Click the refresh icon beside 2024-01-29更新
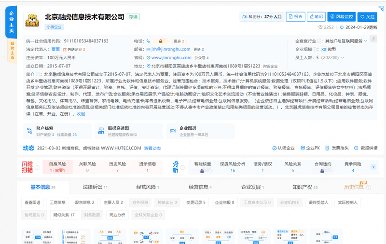Viewport: 386px width, 244px height. click(342, 27)
